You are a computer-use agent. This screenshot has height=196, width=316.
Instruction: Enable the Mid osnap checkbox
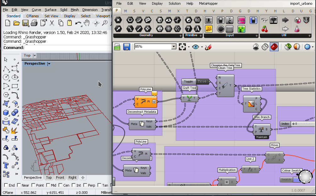[x=48, y=185]
